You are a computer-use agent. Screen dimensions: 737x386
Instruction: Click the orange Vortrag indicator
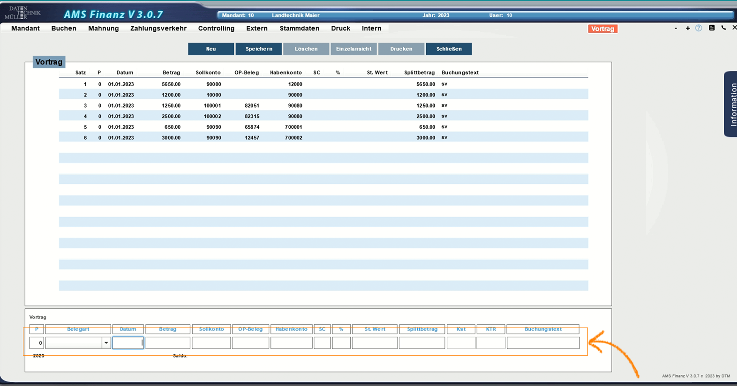602,29
